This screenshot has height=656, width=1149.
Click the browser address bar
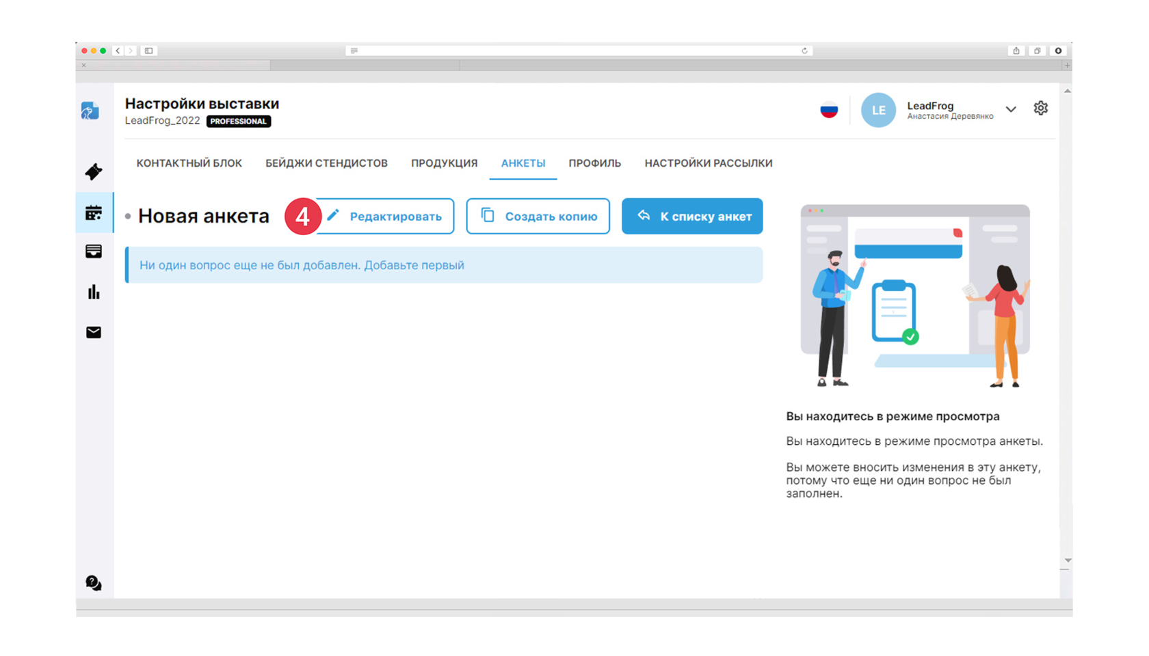click(x=579, y=51)
